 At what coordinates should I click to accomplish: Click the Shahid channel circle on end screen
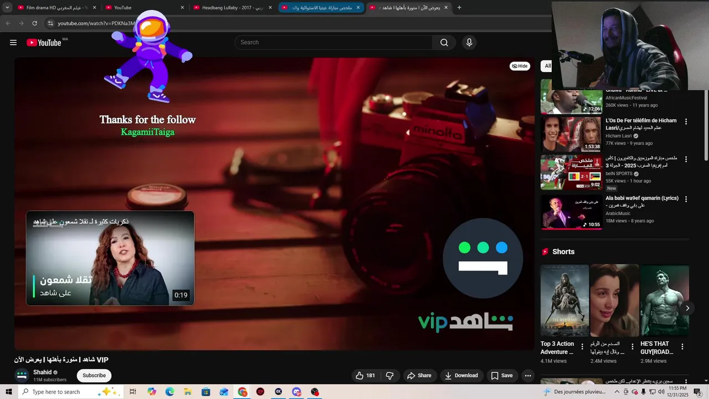(483, 258)
